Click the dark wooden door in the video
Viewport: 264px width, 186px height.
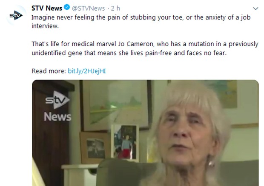(x=51, y=132)
